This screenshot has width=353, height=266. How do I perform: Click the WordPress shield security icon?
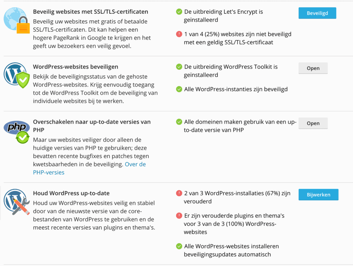coord(17,75)
